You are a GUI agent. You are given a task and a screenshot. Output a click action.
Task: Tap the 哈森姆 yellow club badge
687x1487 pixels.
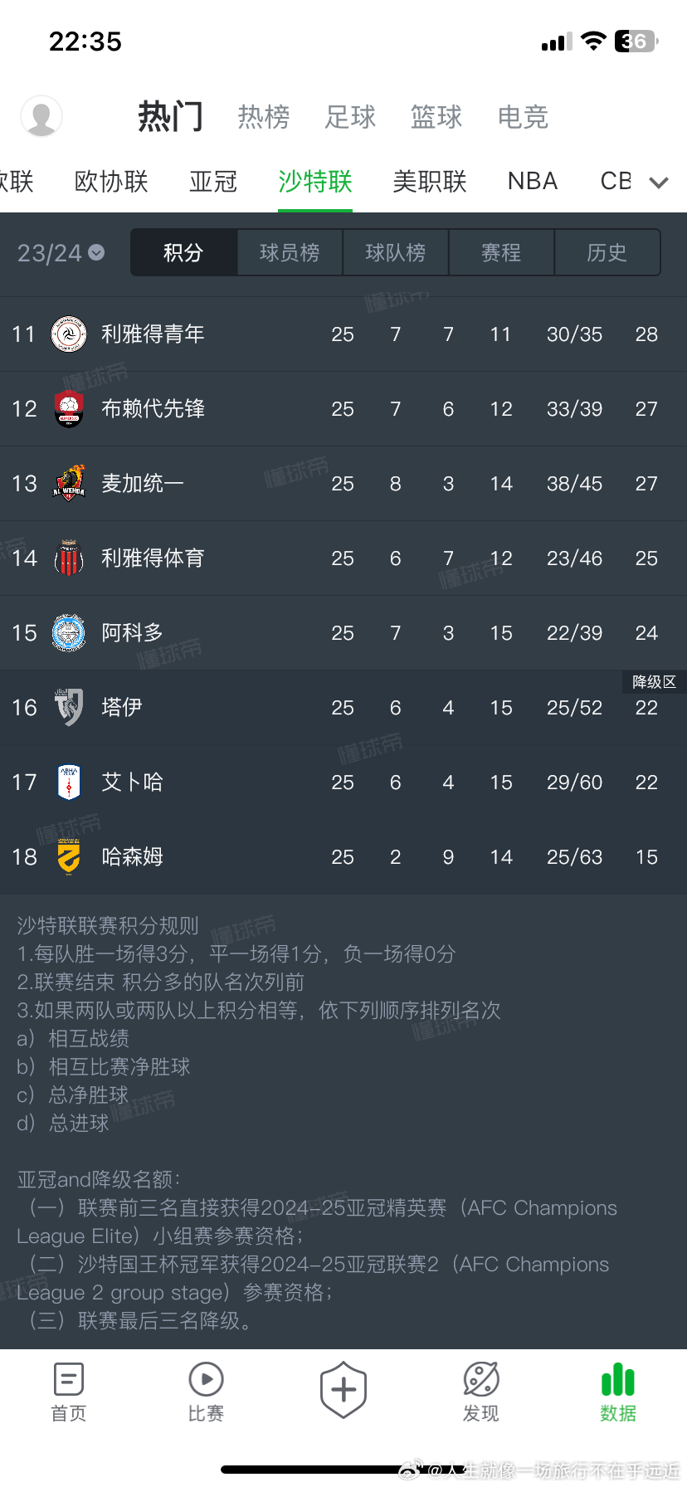coord(69,857)
